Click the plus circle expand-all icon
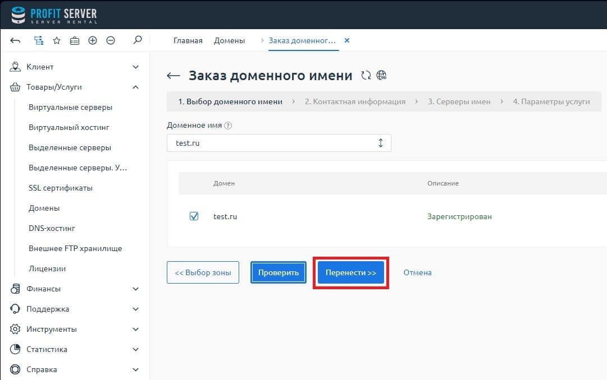 [93, 40]
